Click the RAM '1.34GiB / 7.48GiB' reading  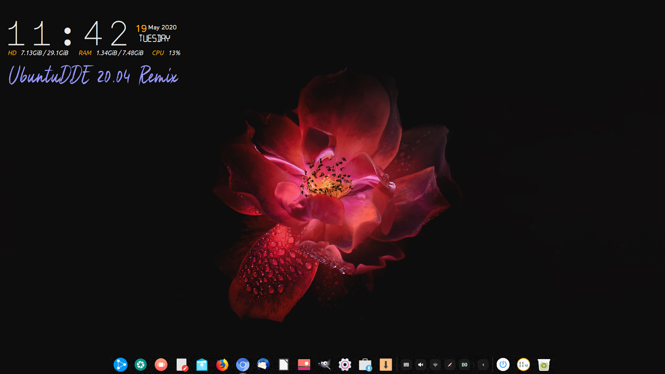coord(120,53)
